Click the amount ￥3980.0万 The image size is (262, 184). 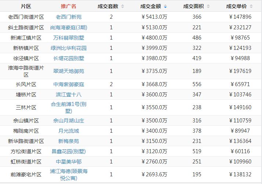(x=154, y=58)
